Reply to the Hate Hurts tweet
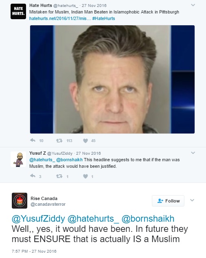 pyautogui.click(x=33, y=140)
